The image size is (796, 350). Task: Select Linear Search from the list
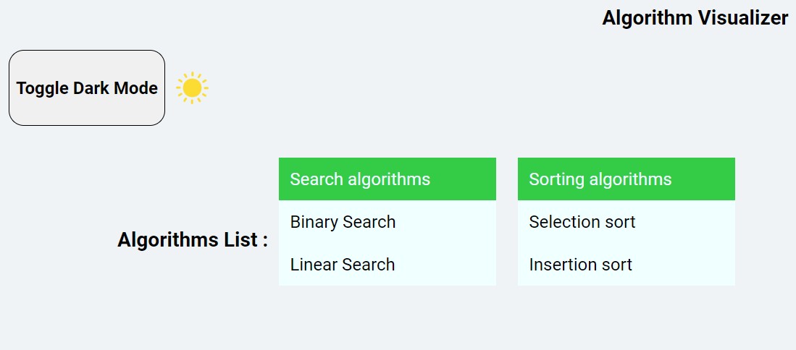coord(387,265)
